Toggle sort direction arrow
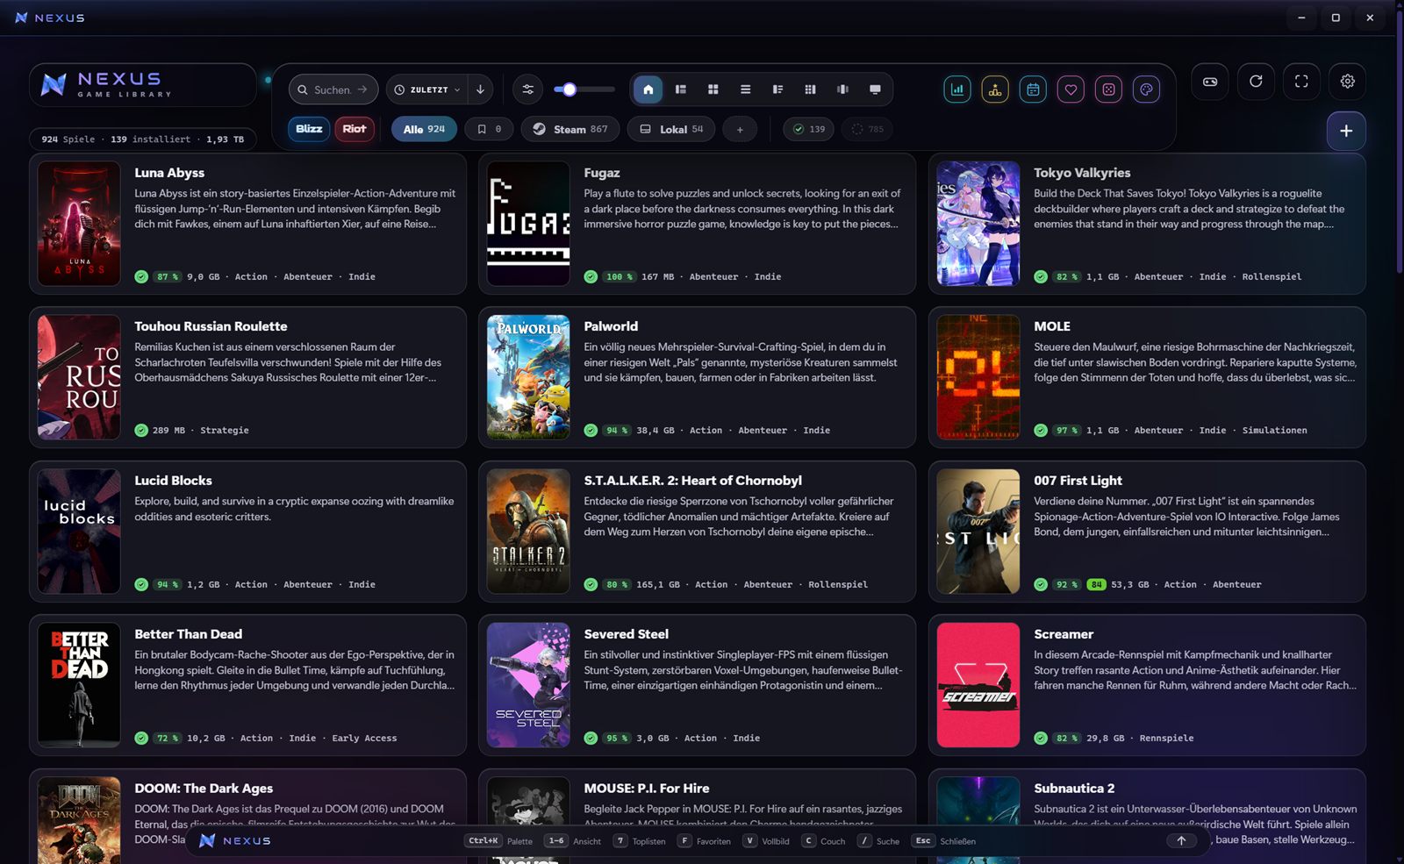Image resolution: width=1404 pixels, height=864 pixels. pyautogui.click(x=480, y=89)
